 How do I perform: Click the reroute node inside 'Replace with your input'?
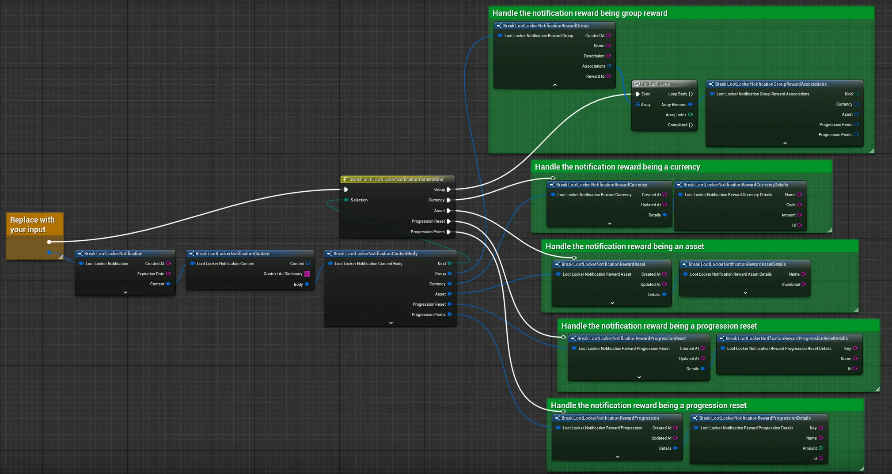(x=49, y=242)
